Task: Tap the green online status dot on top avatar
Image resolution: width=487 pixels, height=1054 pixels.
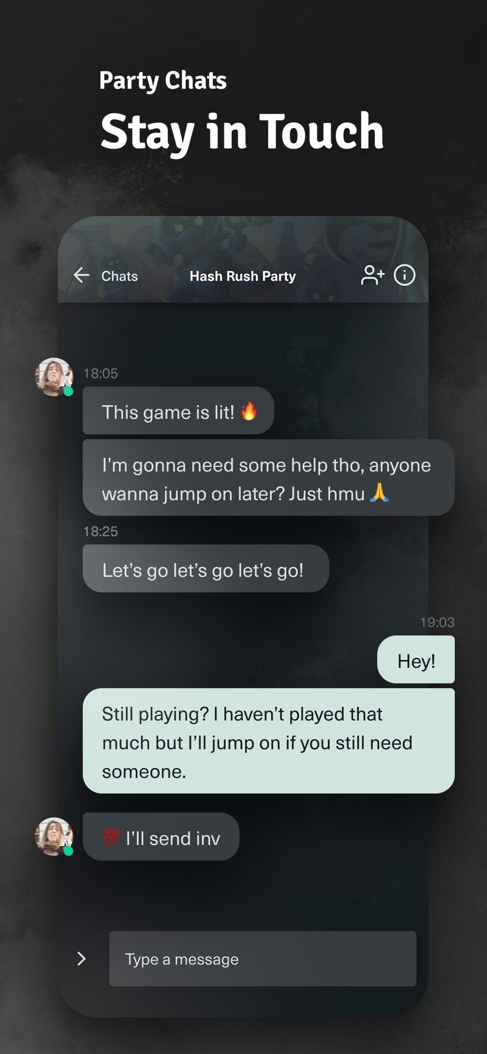Action: coord(69,392)
